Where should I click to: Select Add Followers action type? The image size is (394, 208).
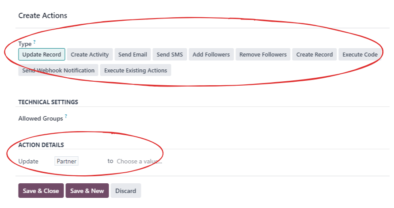(211, 54)
